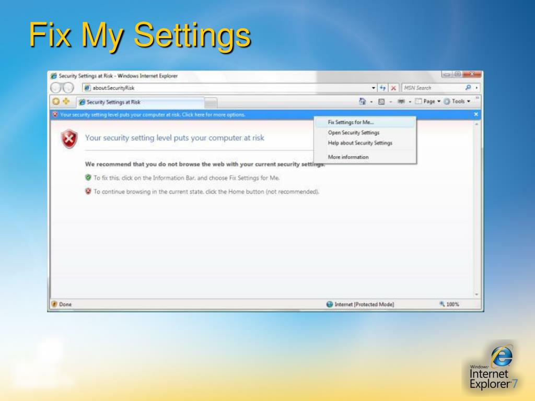The height and width of the screenshot is (401, 535).
Task: Click the Internet Explorer icon in the title bar
Action: [x=54, y=76]
